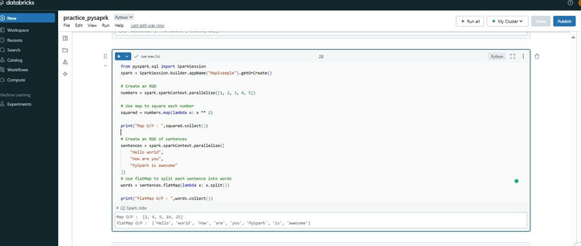Open the Databricks Assistant sparkle icon
581x246 pixels.
(65, 74)
